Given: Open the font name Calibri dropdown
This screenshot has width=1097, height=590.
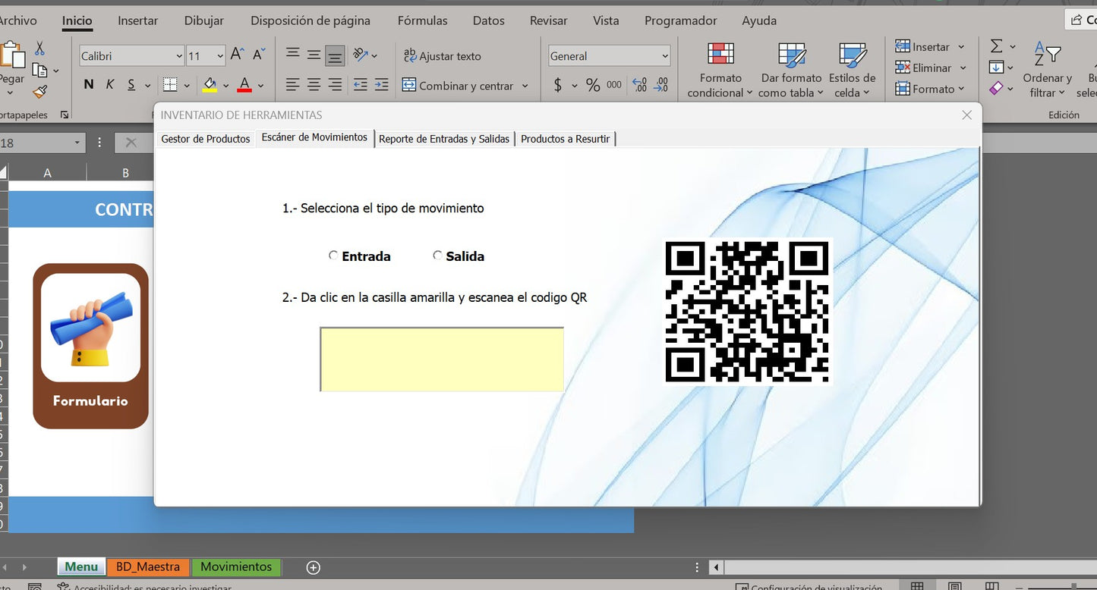Looking at the screenshot, I should 179,56.
